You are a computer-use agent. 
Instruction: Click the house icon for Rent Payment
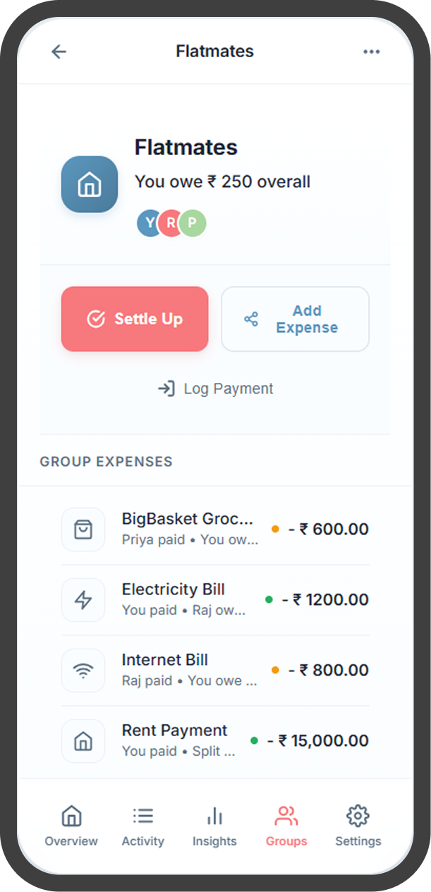[x=83, y=741]
